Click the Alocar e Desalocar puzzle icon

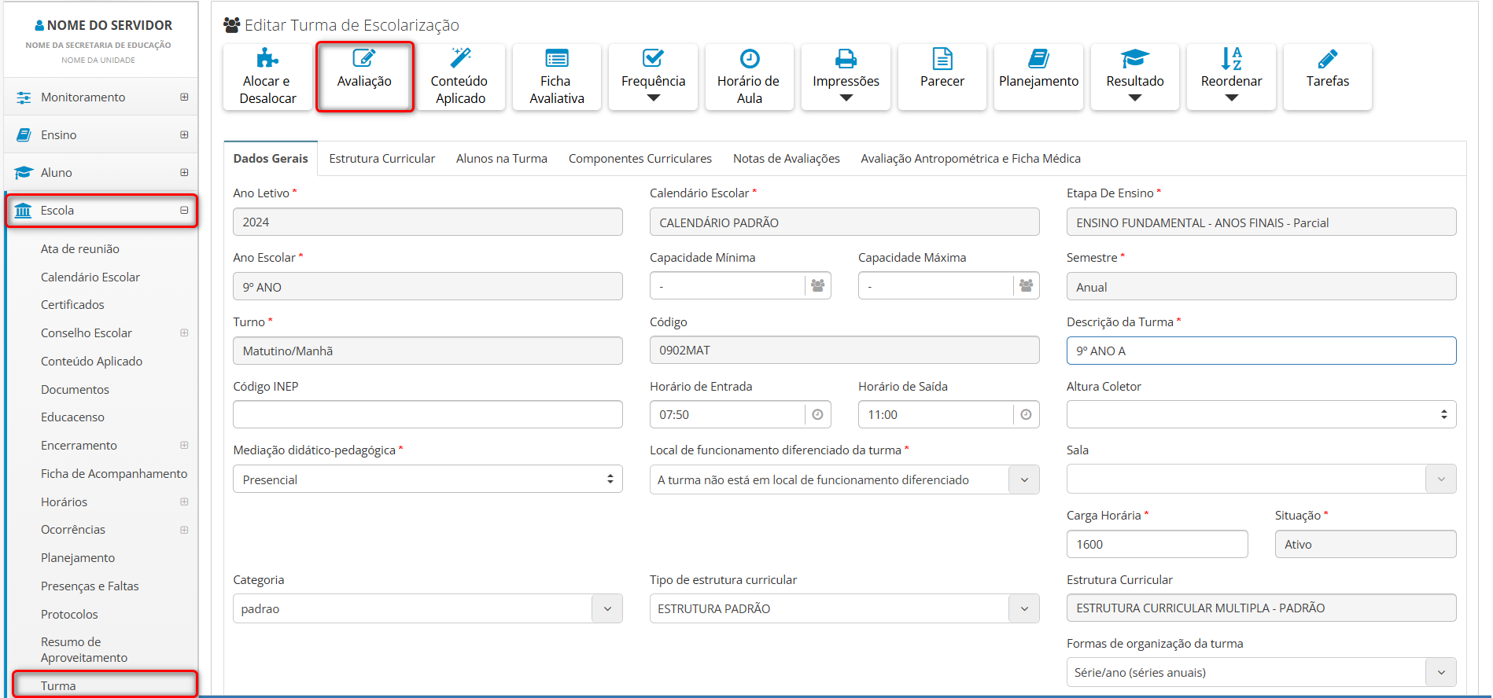[x=267, y=59]
